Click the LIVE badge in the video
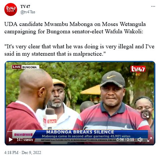160x157 pixels. (x=17, y=67)
